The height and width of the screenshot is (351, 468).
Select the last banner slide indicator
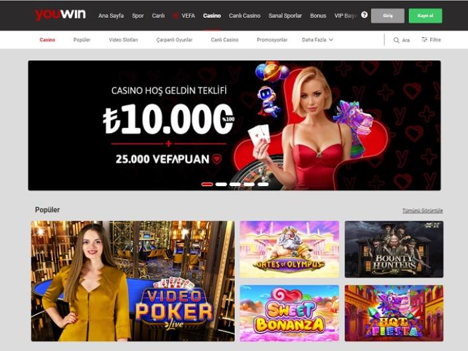click(263, 184)
